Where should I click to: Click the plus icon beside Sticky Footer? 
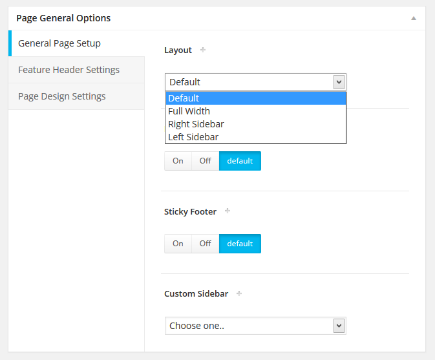228,211
